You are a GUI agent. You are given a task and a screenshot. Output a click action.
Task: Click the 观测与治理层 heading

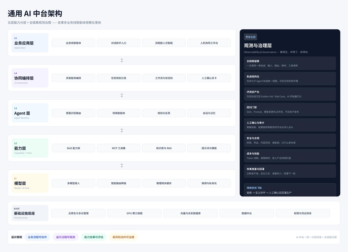click(258, 46)
